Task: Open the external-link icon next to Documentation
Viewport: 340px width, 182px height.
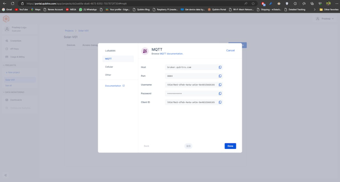Action: [x=124, y=86]
